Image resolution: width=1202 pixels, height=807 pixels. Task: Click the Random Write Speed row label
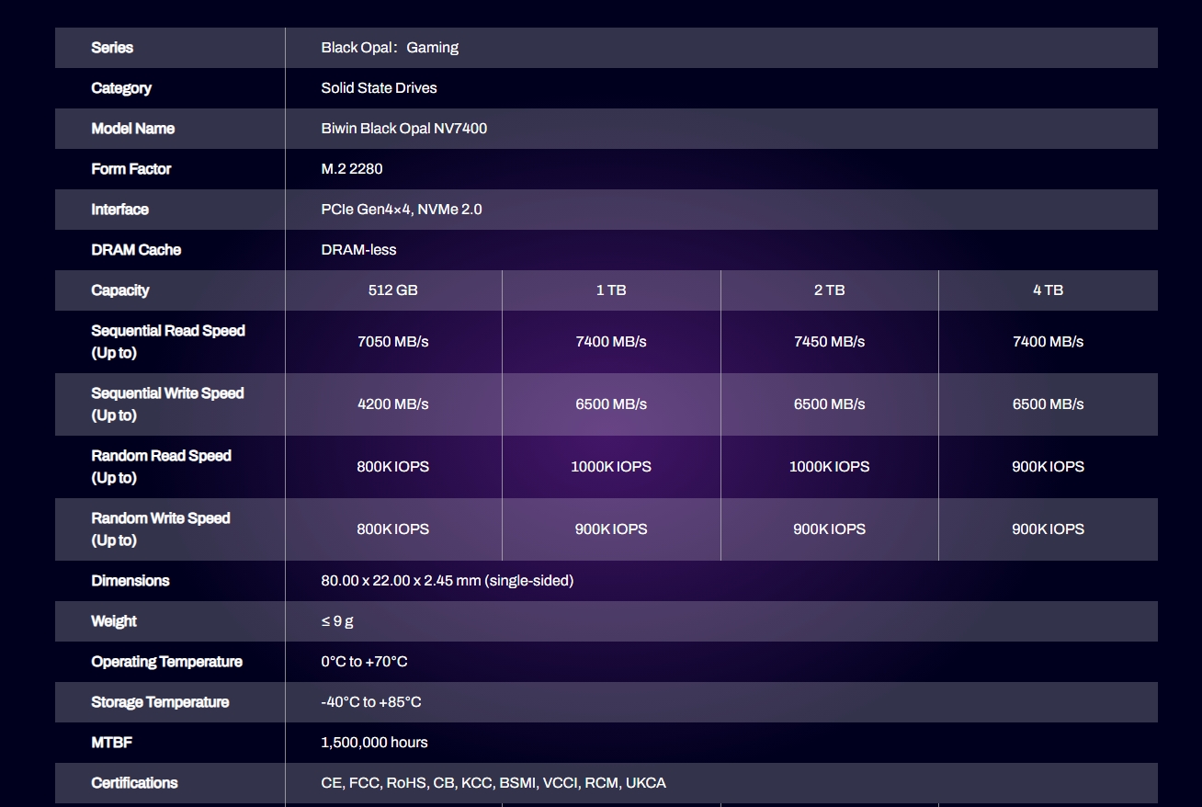(x=161, y=529)
